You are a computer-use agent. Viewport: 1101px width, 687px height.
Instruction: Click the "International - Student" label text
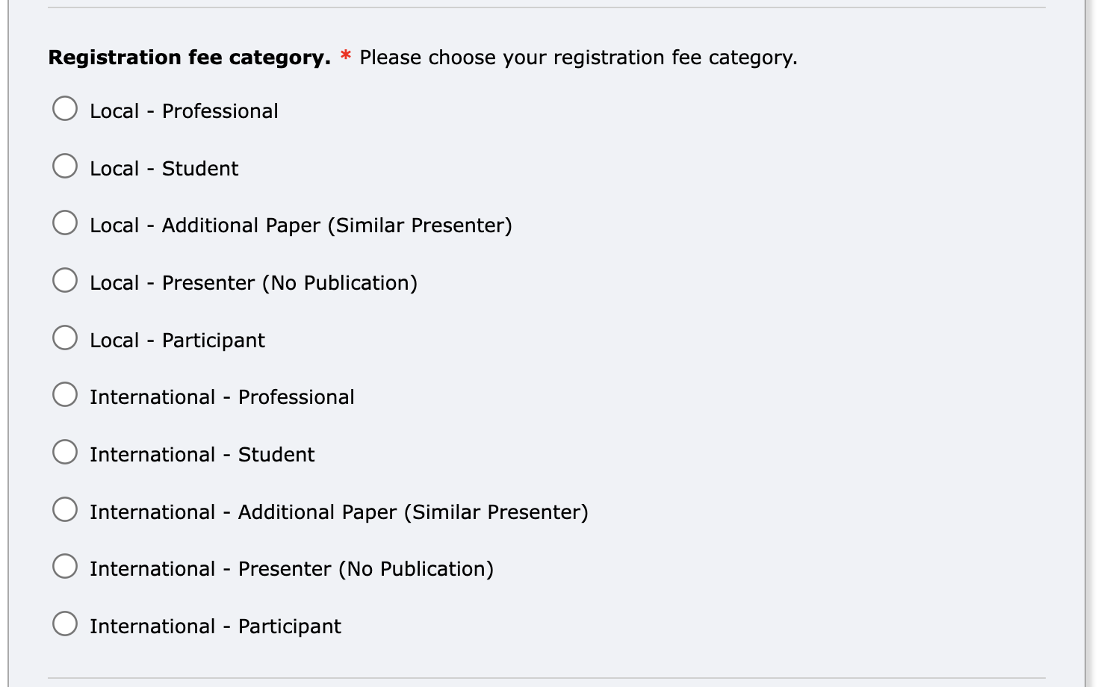202,455
